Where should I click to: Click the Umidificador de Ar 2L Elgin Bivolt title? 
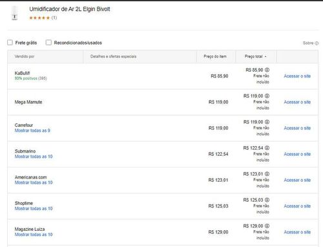click(70, 9)
